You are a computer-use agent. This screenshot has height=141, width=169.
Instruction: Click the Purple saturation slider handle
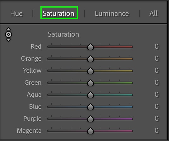point(90,119)
